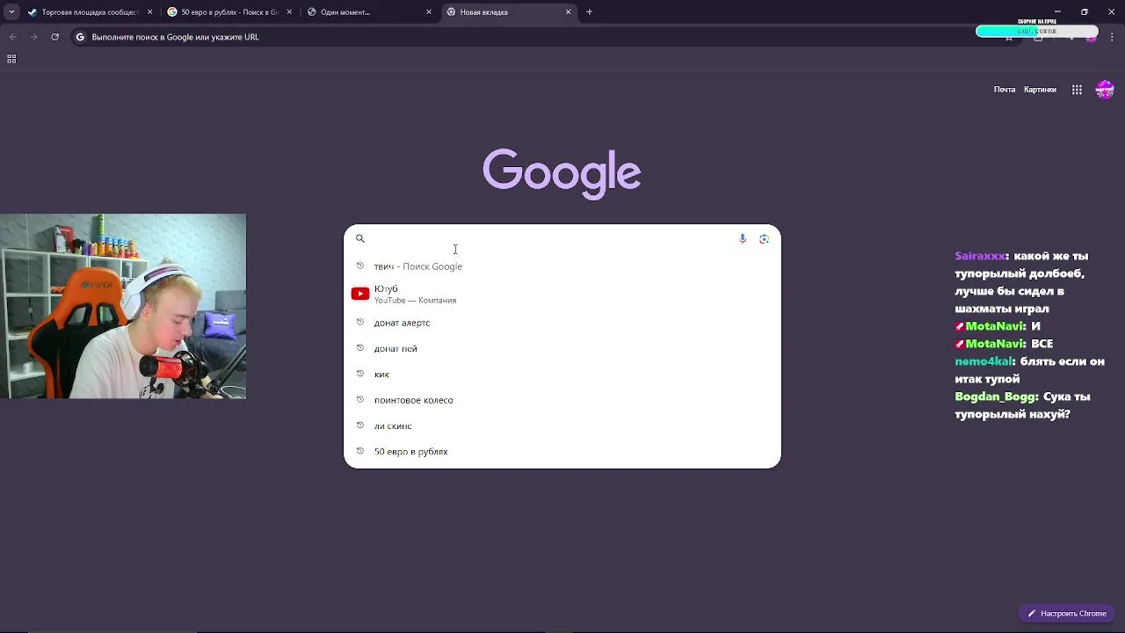
Task: Close the Новая вкладка tab
Action: coord(569,12)
